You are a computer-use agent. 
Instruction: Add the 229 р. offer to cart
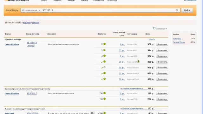click(x=162, y=93)
